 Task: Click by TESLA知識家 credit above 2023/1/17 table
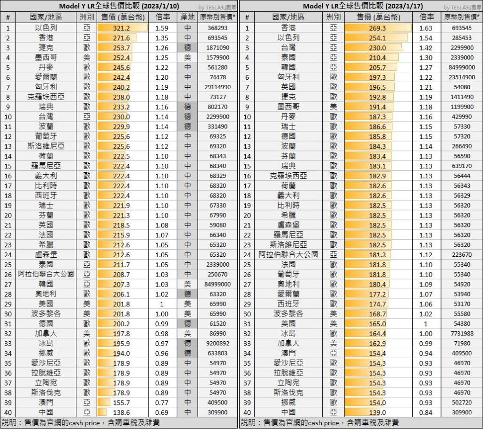click(462, 7)
